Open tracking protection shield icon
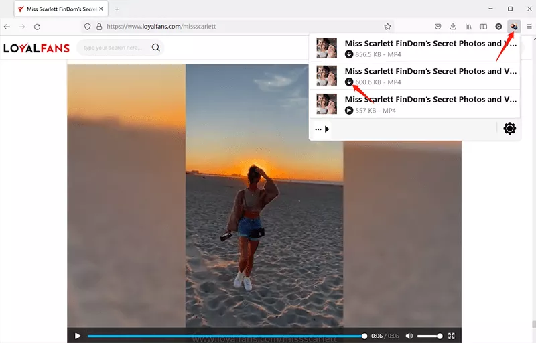Viewport: 536px width, 343px height. point(88,27)
